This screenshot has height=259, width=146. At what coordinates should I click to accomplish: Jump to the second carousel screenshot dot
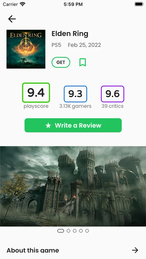[69, 231]
